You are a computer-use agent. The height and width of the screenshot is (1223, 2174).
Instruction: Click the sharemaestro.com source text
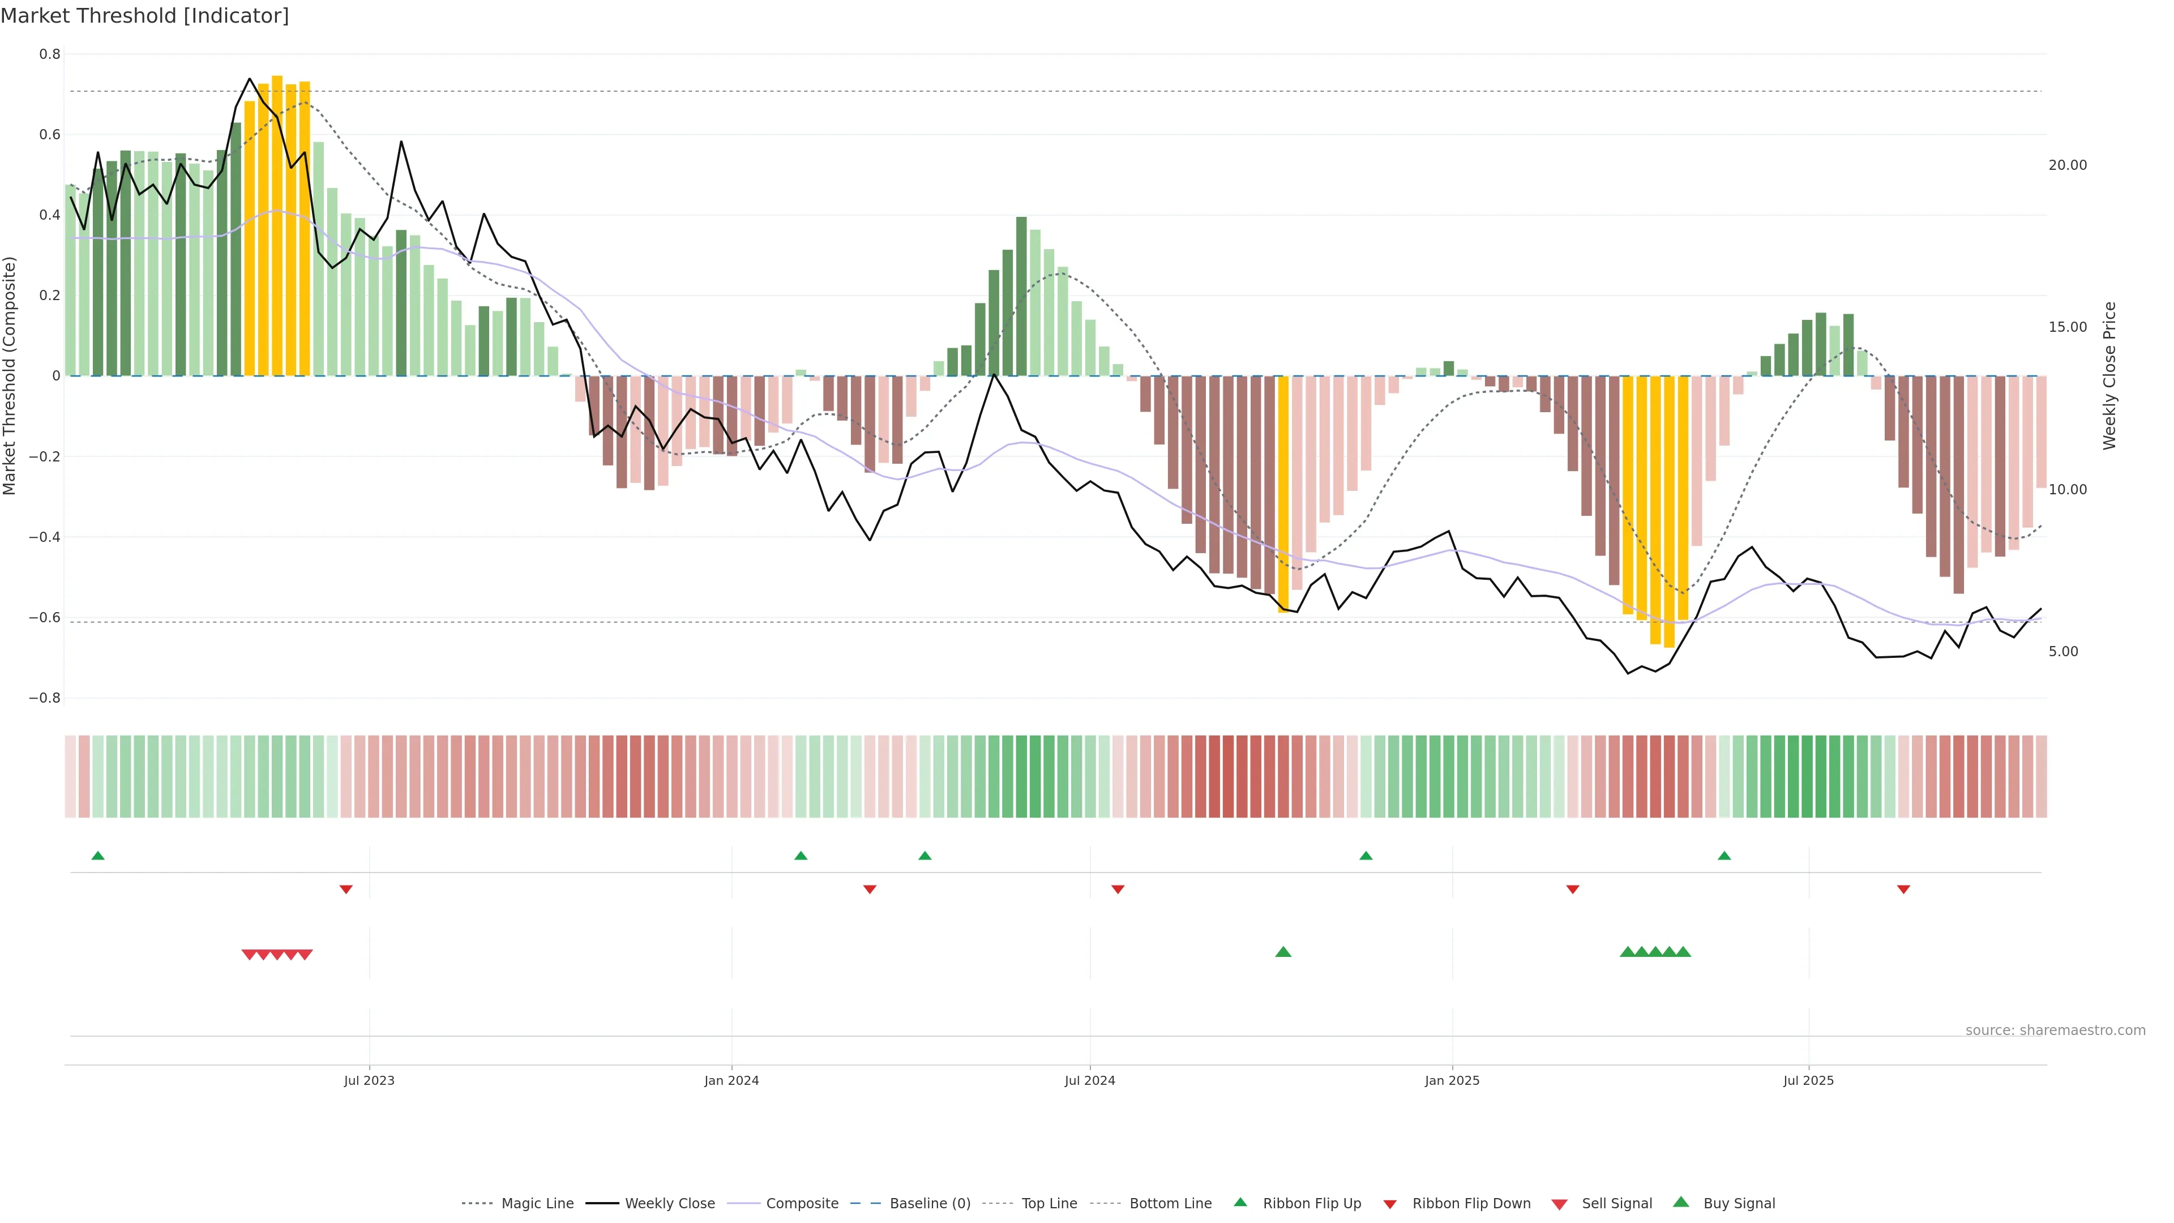(x=2055, y=1030)
